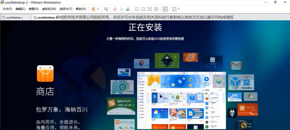Click the stretch guest display icon
Viewport: 290px width, 130px height.
[x=174, y=9]
